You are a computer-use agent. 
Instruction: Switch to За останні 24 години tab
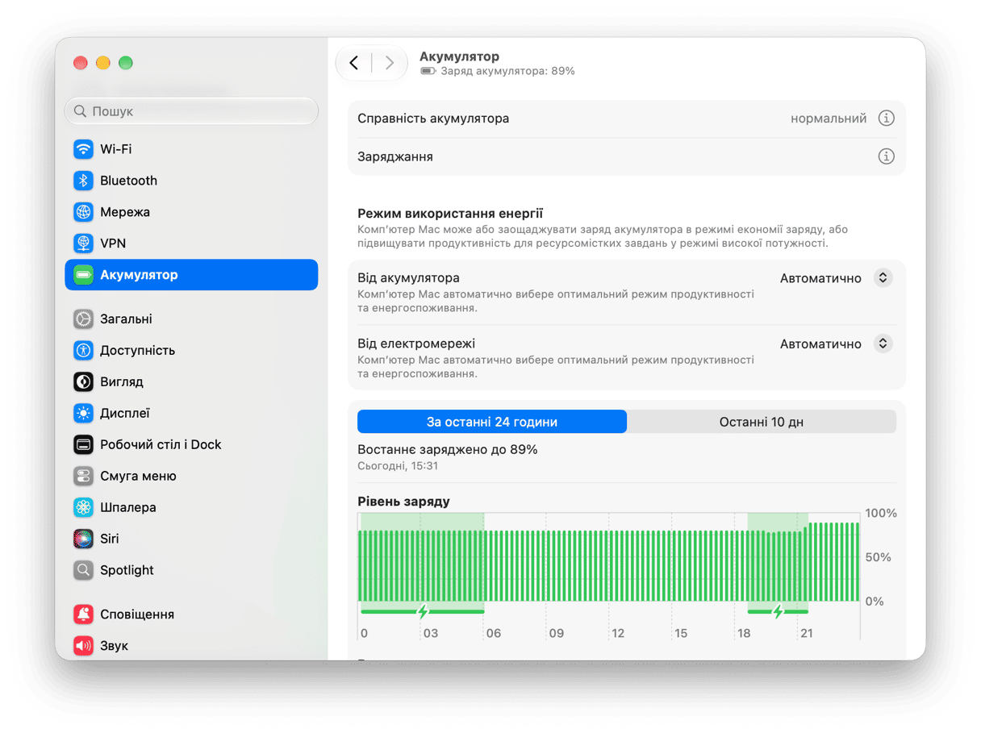point(492,422)
